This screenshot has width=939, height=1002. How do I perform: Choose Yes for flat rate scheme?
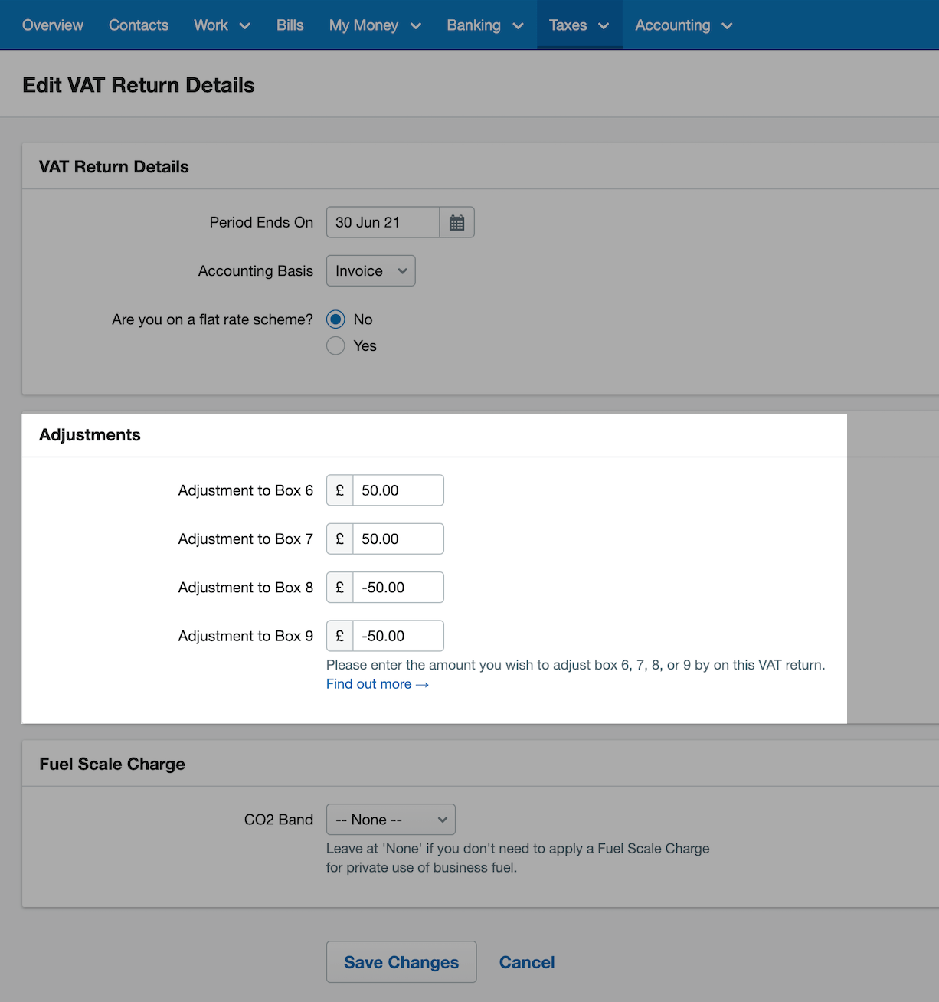[335, 345]
